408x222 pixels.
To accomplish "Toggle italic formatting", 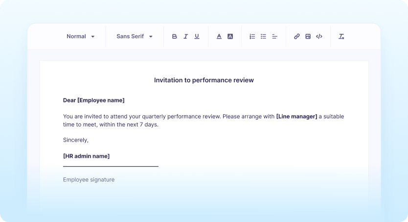I will click(186, 36).
